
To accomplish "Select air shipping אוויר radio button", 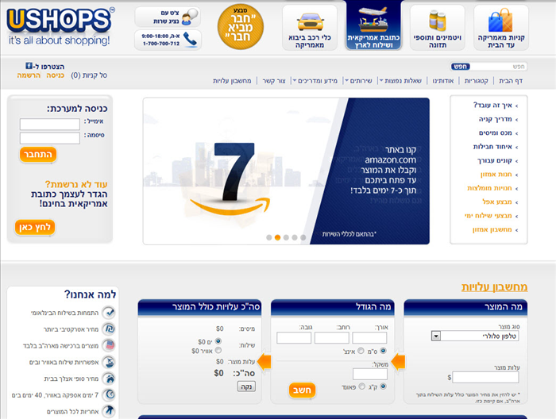I will [x=218, y=350].
